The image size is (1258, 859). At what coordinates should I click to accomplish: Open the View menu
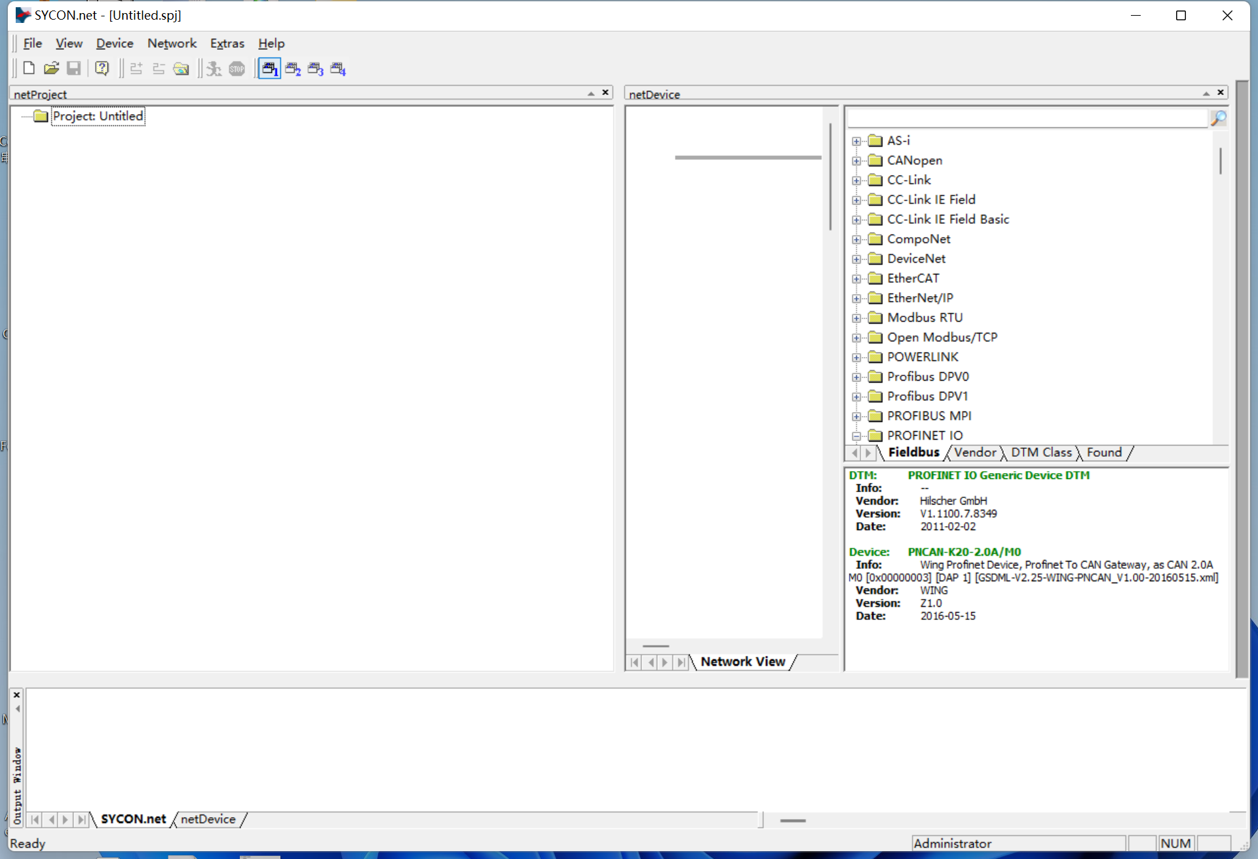point(69,43)
